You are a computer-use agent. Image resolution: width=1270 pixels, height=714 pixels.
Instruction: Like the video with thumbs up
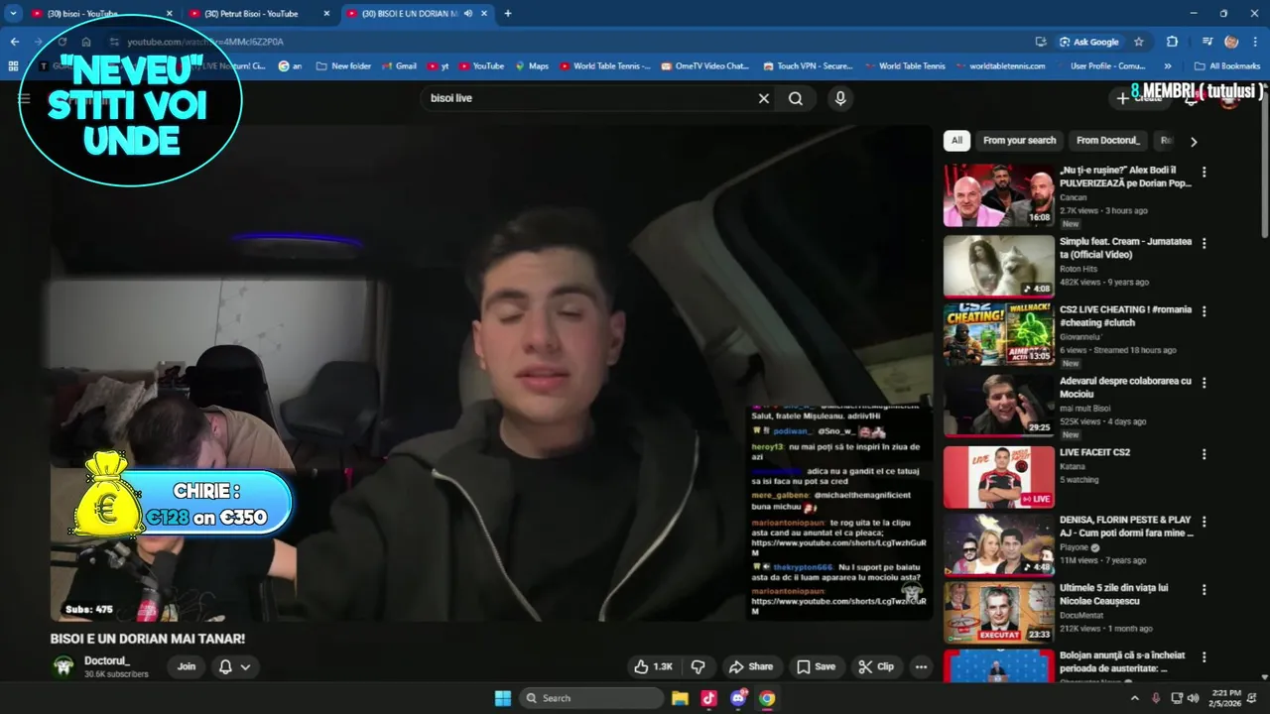654,666
